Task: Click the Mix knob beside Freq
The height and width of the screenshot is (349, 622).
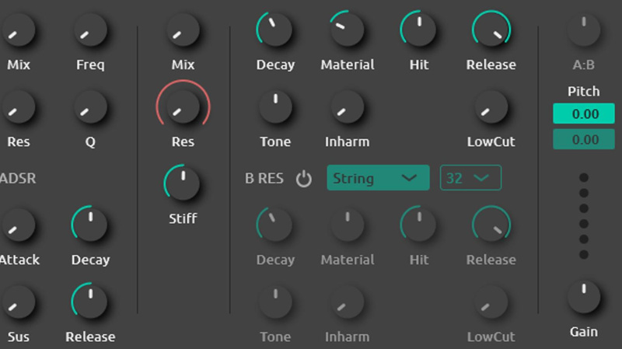Action: tap(18, 30)
